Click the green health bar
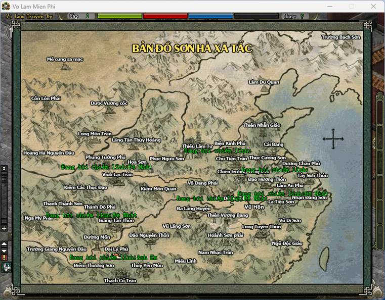The width and height of the screenshot is (385, 300). 119,16
